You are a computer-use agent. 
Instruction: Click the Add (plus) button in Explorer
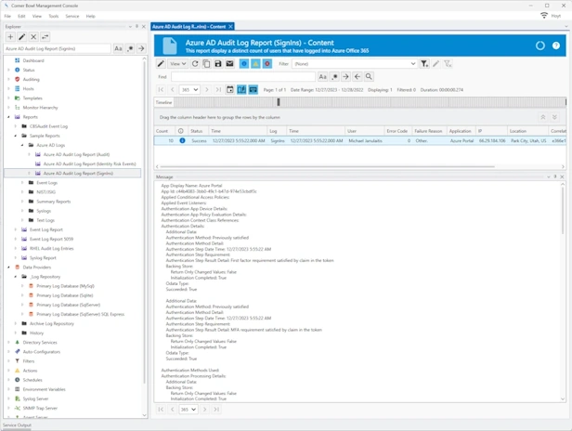point(10,37)
